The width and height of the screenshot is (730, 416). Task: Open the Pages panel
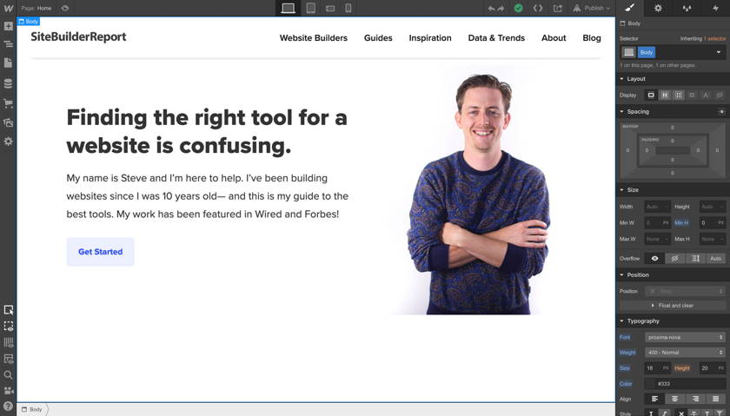tap(9, 63)
